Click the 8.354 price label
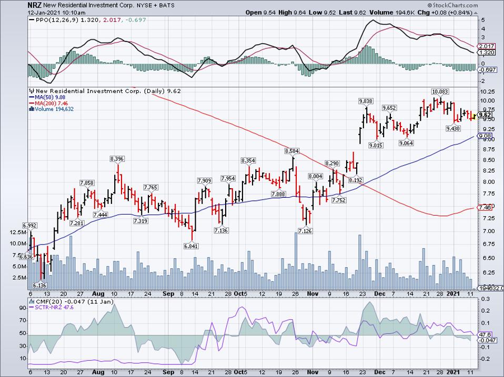The image size is (504, 377). [248, 160]
